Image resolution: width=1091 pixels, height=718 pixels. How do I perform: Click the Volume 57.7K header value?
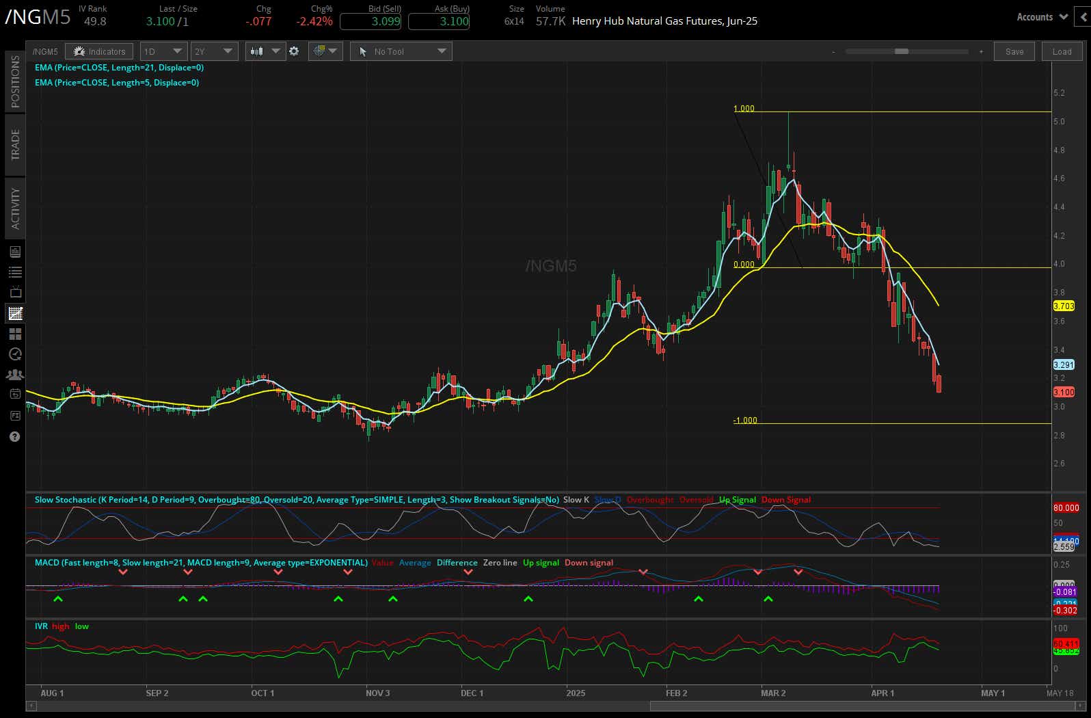[550, 21]
